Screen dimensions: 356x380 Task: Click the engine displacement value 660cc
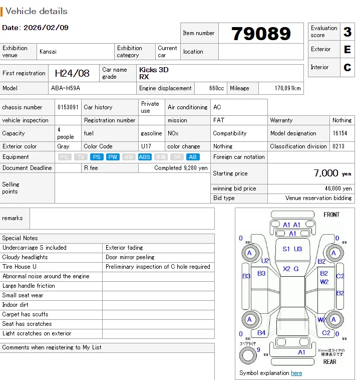(x=217, y=88)
